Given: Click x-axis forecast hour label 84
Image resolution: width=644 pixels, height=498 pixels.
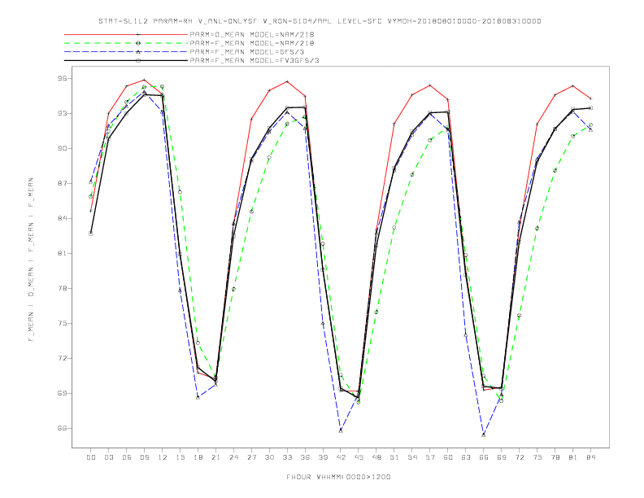Looking at the screenshot, I should (x=590, y=457).
